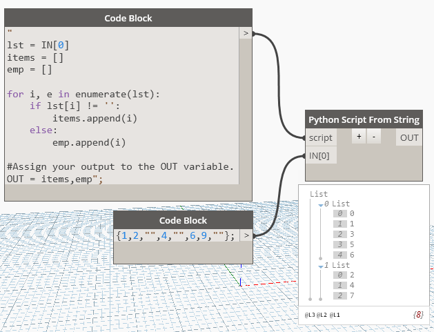Add an input with the plus button
This screenshot has height=332, width=434.
[x=359, y=137]
